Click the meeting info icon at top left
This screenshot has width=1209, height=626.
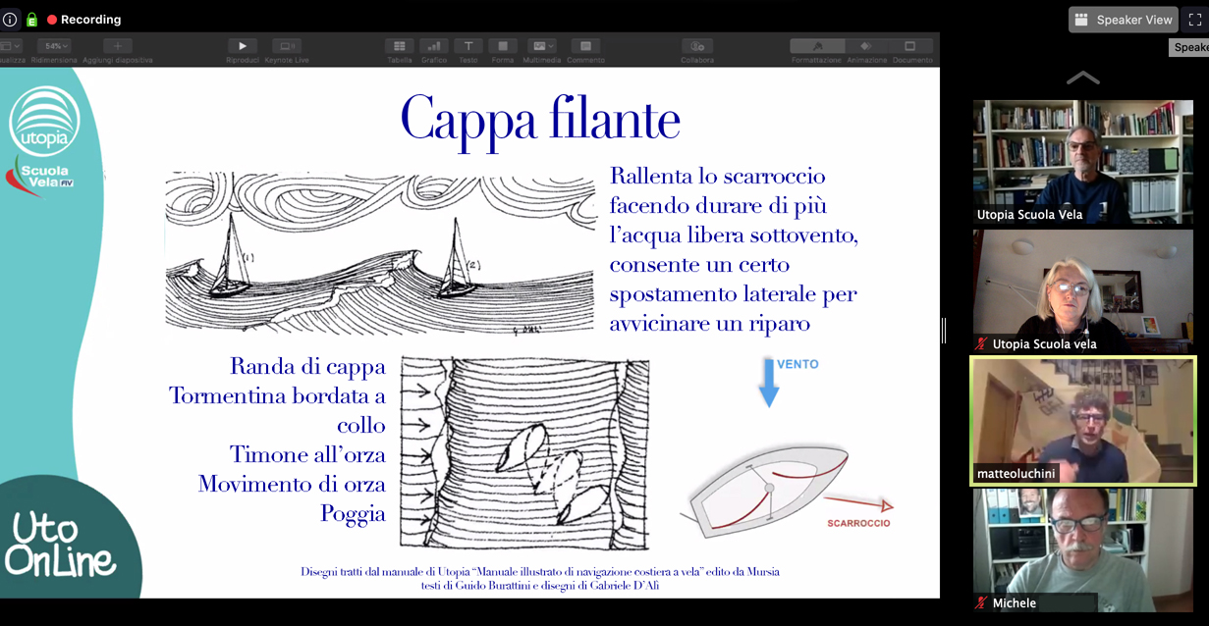point(10,20)
